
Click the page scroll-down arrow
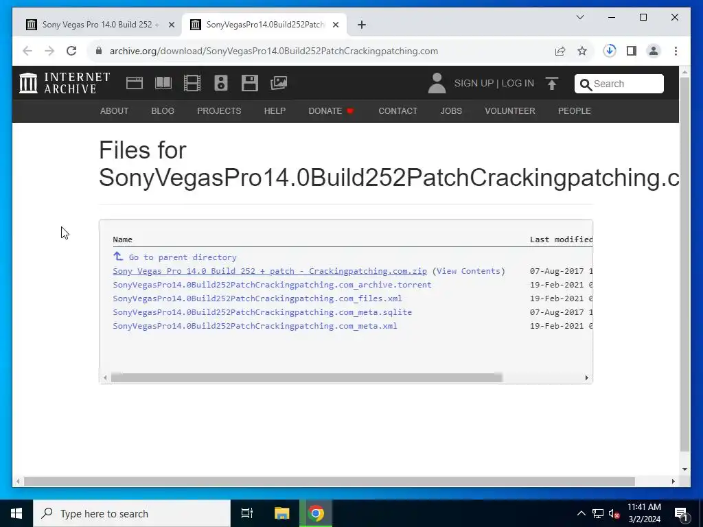[x=684, y=469]
